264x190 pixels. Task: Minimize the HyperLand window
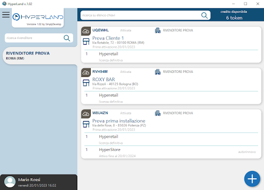tap(234, 4)
